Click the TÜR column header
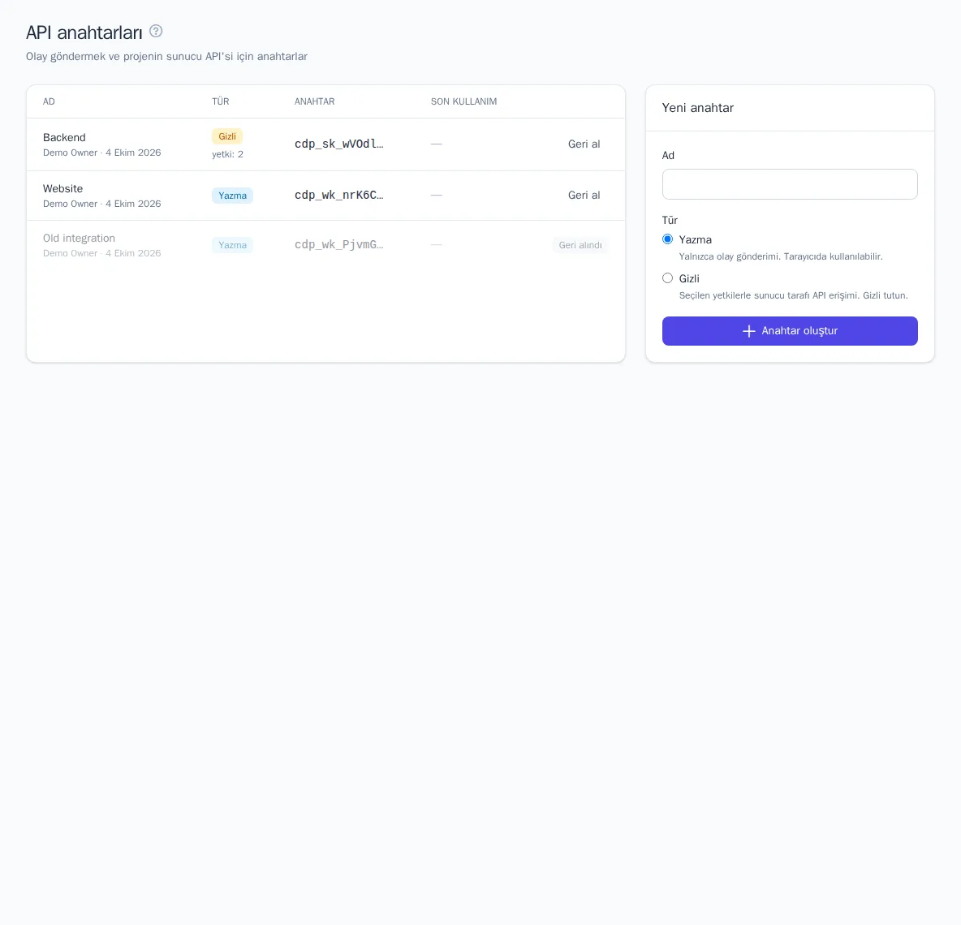This screenshot has height=925, width=961. (221, 101)
